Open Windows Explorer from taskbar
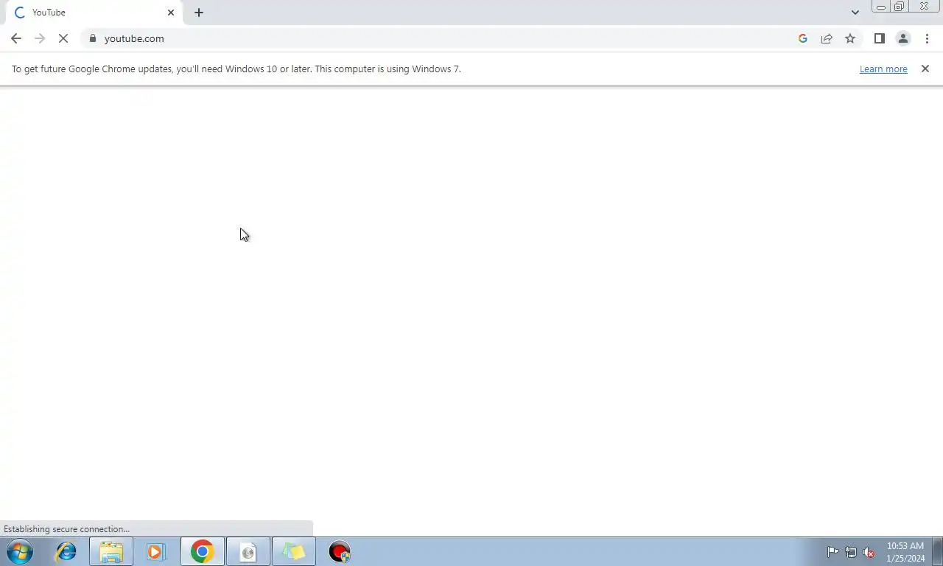The image size is (943, 566). pos(111,551)
